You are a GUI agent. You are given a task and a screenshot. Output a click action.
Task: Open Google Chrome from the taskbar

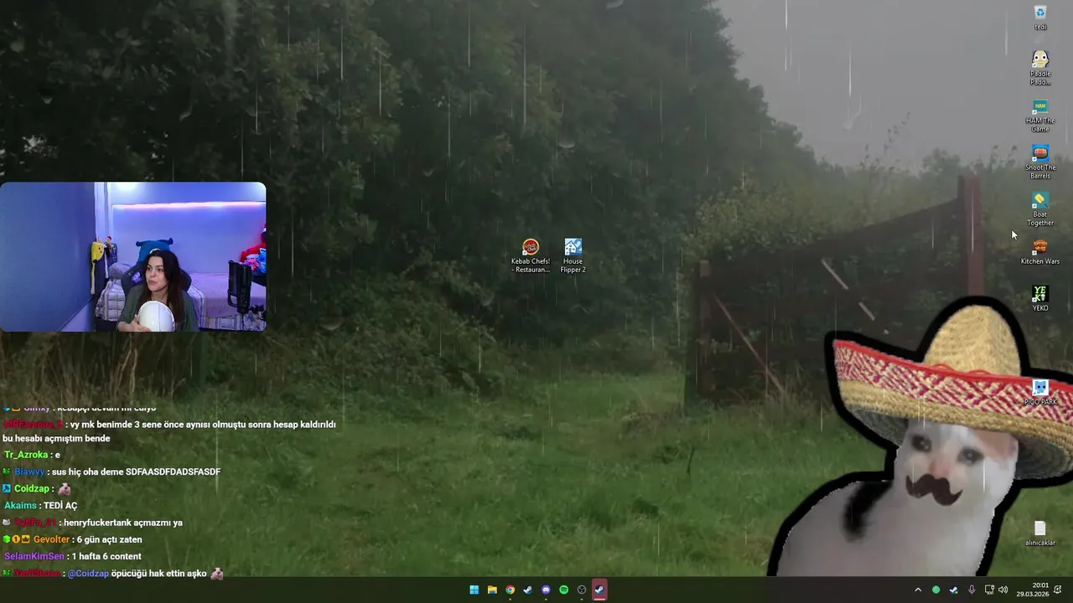point(510,590)
